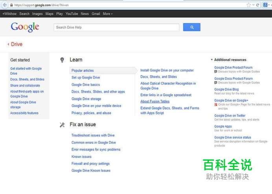Click the blue magnifier search button

point(192,27)
